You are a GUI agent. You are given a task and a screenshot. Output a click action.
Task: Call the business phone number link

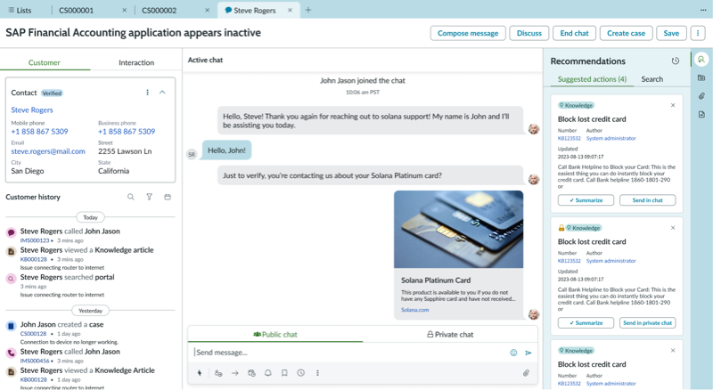pos(127,132)
